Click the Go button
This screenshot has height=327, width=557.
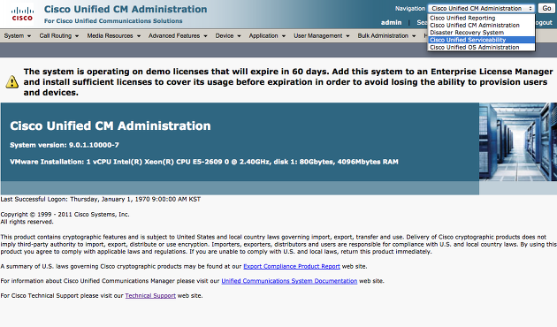point(546,9)
